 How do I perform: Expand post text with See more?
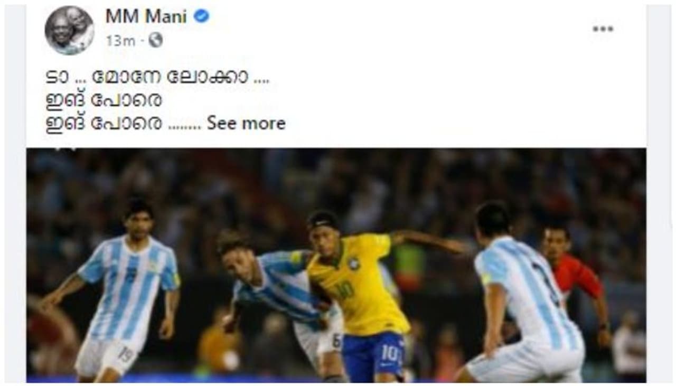pos(246,124)
